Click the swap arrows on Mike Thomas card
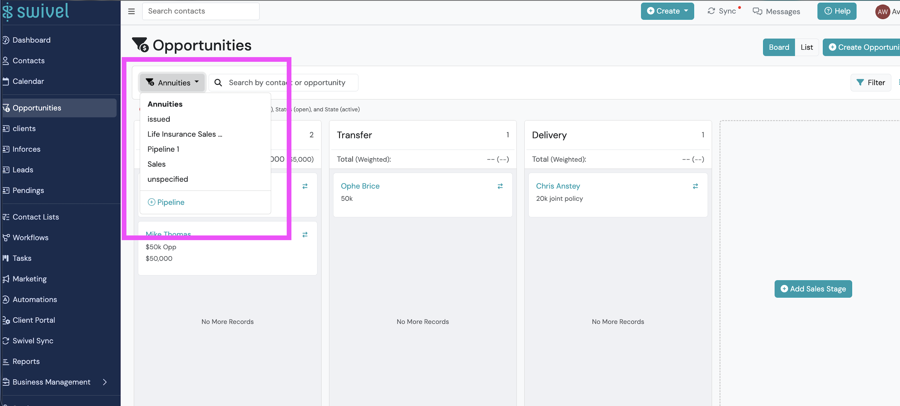The width and height of the screenshot is (900, 406). coord(305,235)
